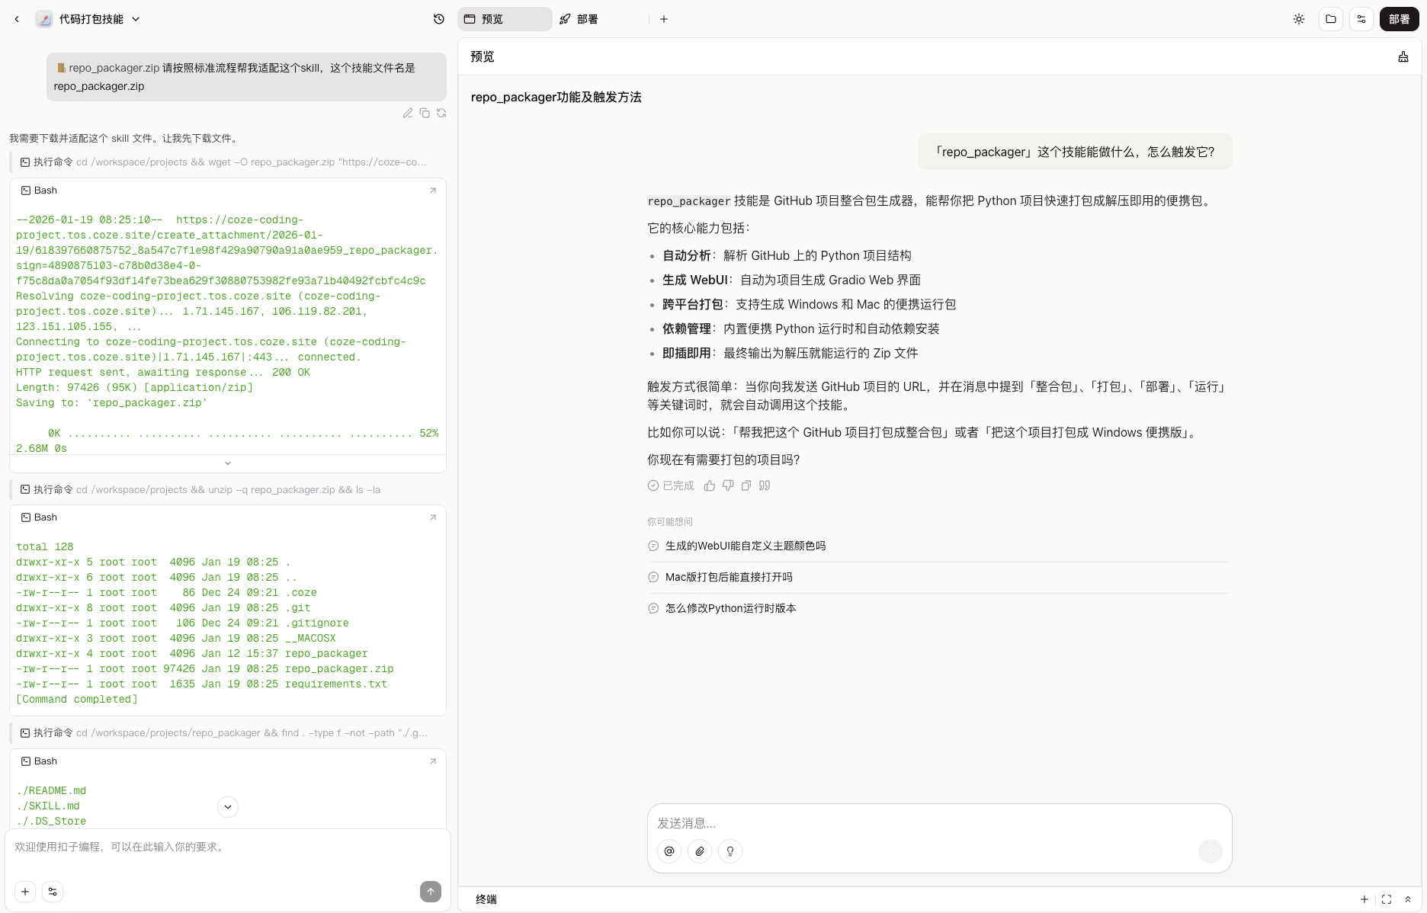The width and height of the screenshot is (1427, 913).
Task: Select suggested question about WebUI theme colors
Action: tap(736, 546)
